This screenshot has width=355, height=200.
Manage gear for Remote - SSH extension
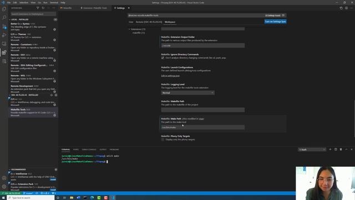[x=54, y=61]
